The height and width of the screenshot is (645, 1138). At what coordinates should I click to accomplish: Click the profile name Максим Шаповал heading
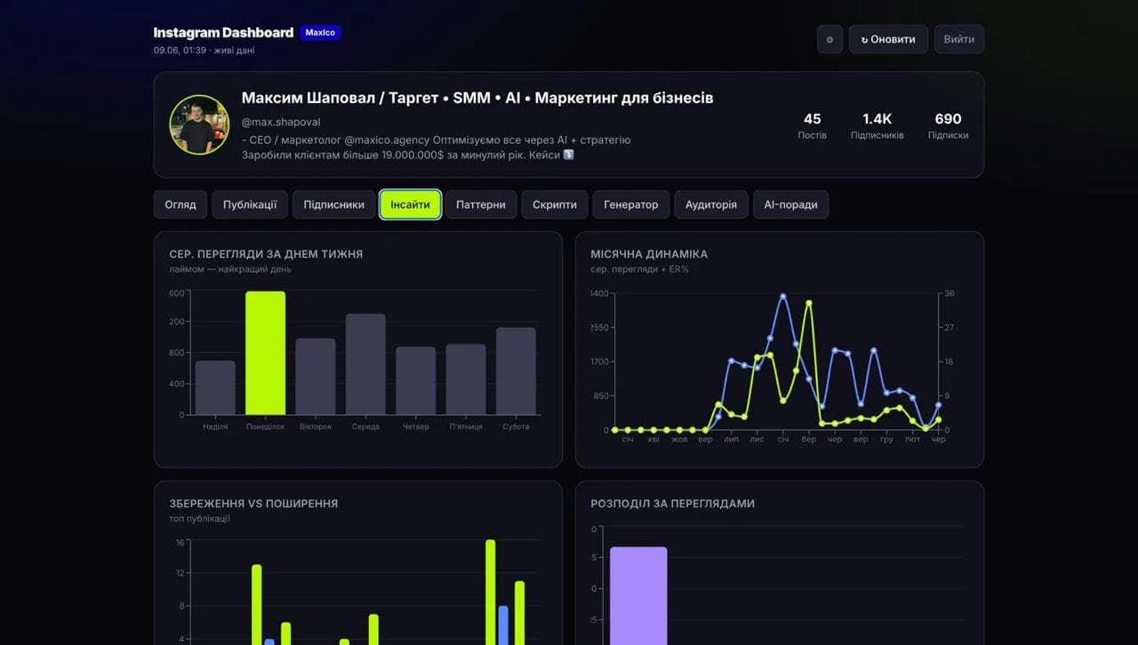477,98
